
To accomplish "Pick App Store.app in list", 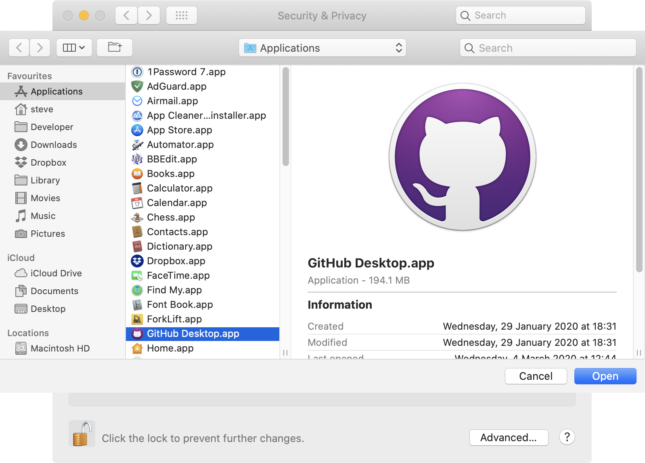I will coord(203,130).
